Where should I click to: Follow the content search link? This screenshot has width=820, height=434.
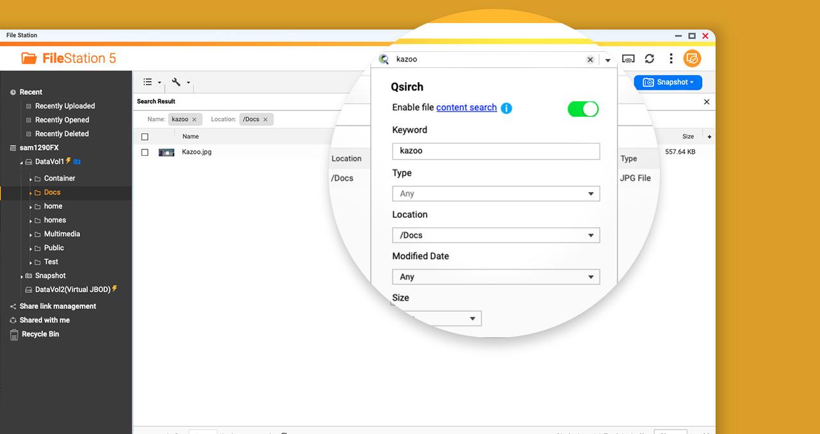[x=466, y=108]
